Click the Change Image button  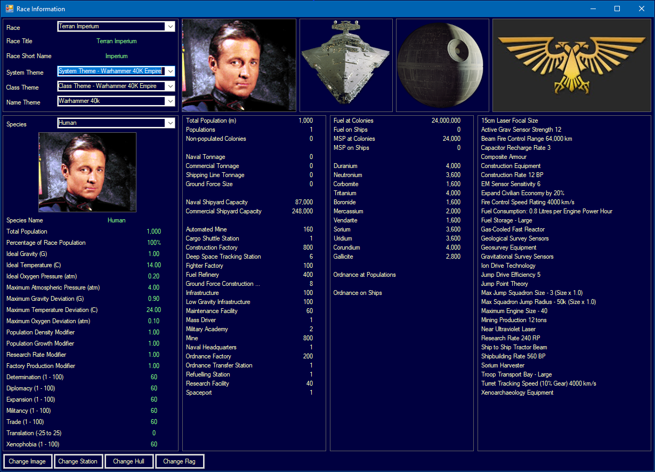click(x=27, y=461)
